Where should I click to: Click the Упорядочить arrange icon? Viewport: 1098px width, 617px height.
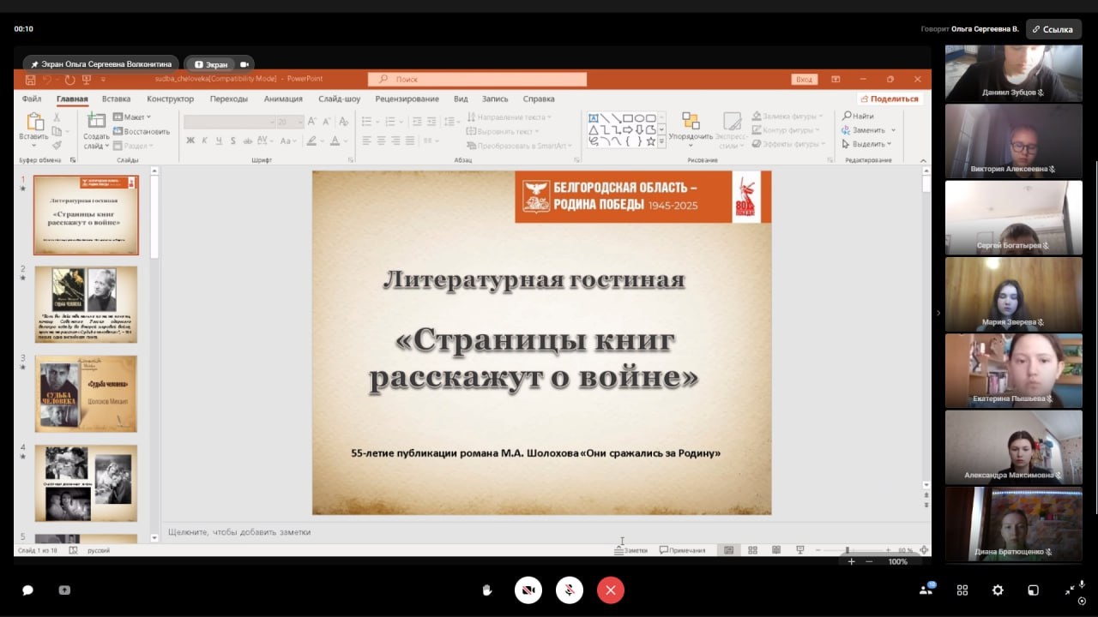click(691, 120)
